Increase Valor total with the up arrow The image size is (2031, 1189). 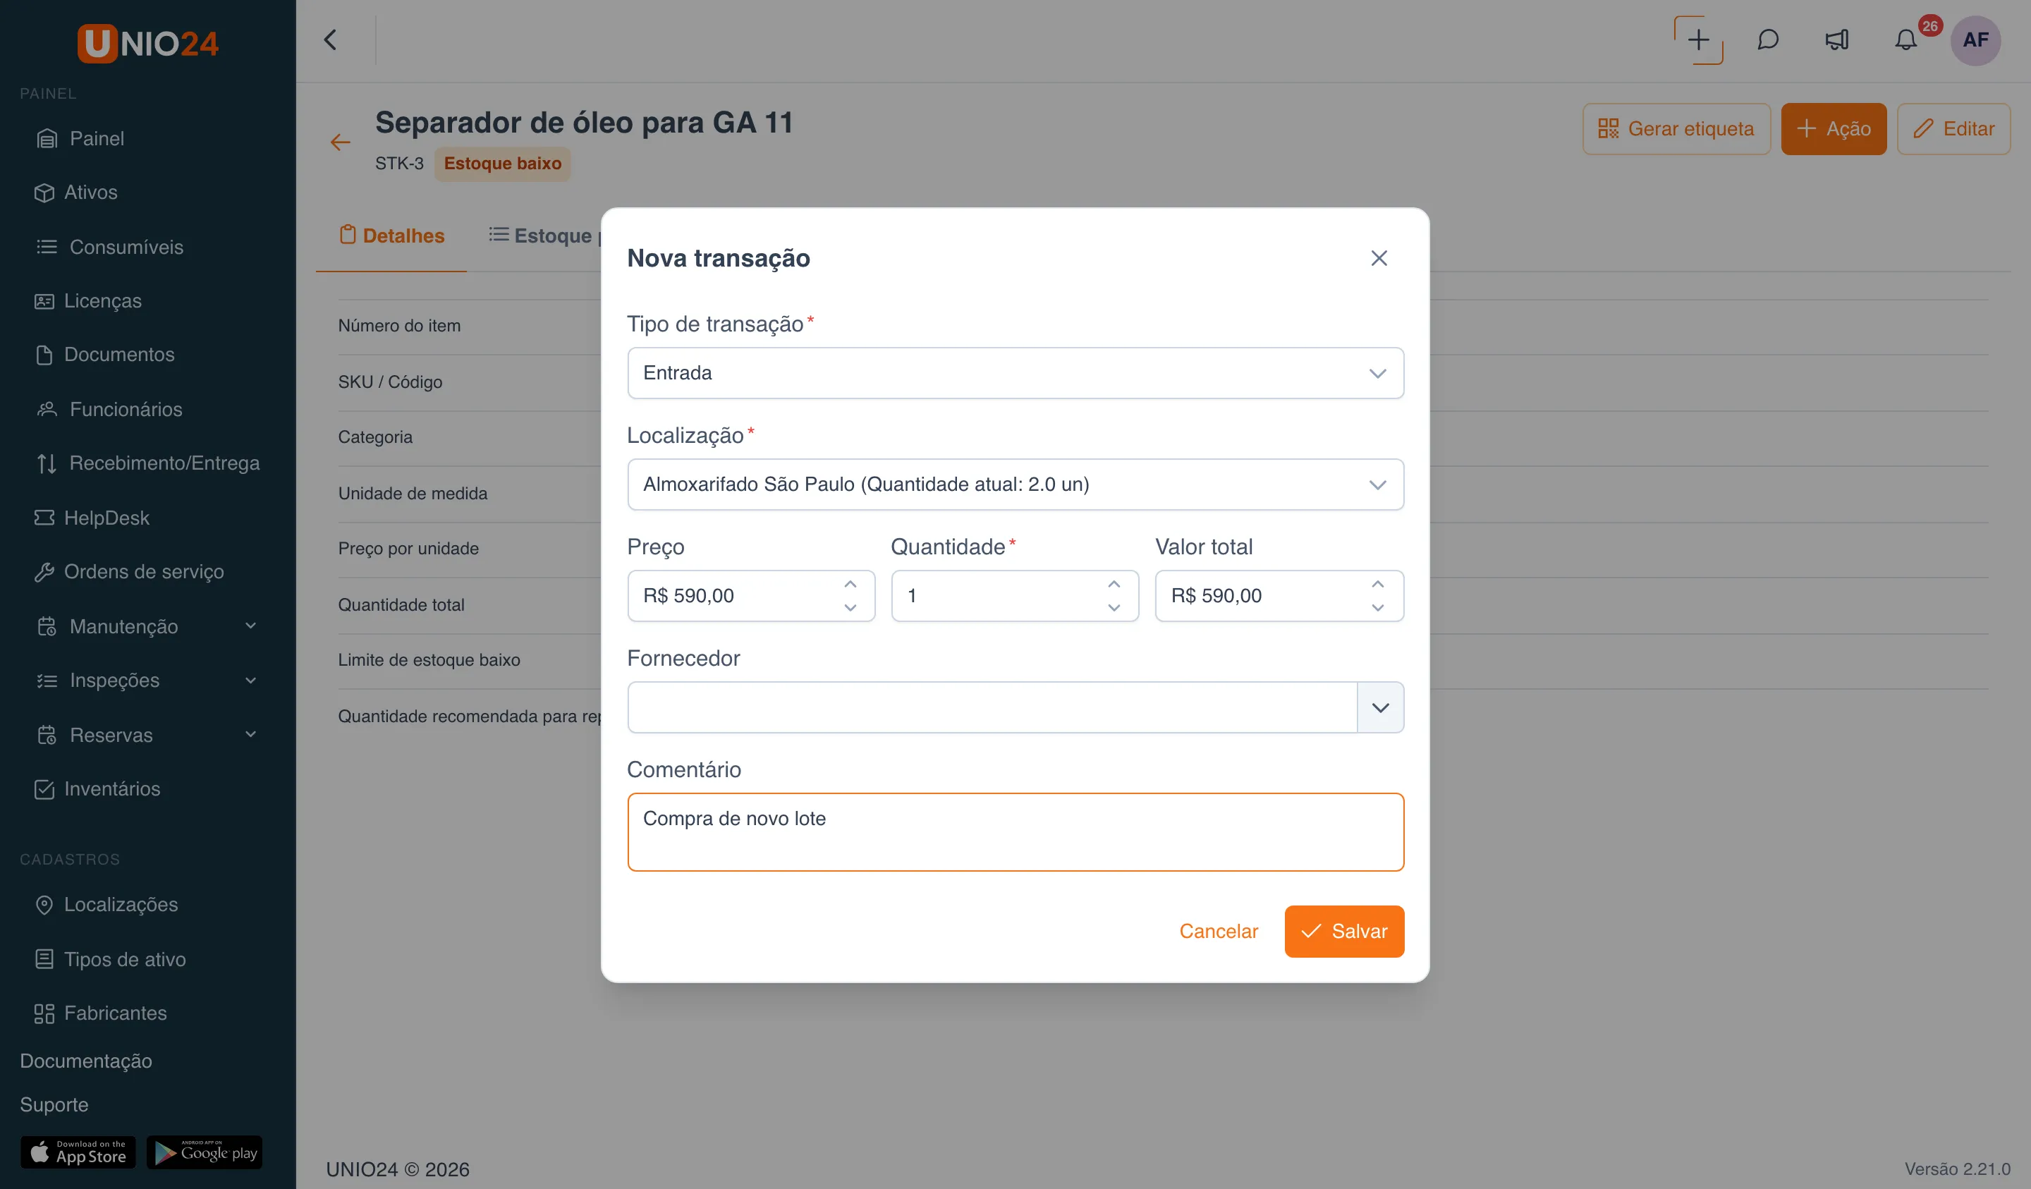click(x=1377, y=585)
